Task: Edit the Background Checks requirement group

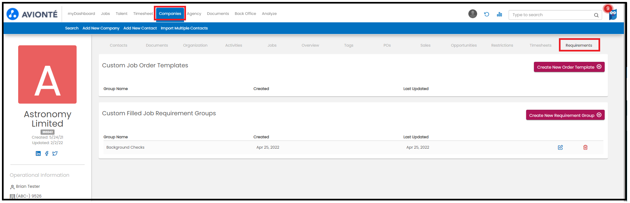Action: click(x=560, y=147)
